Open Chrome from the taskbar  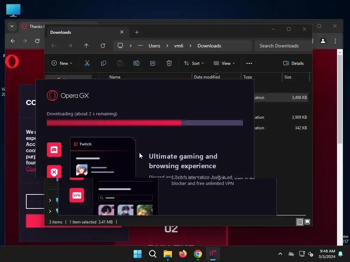pos(198,254)
